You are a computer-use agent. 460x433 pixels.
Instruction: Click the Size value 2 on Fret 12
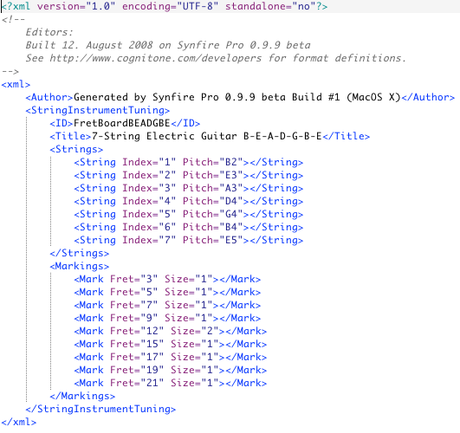click(210, 331)
